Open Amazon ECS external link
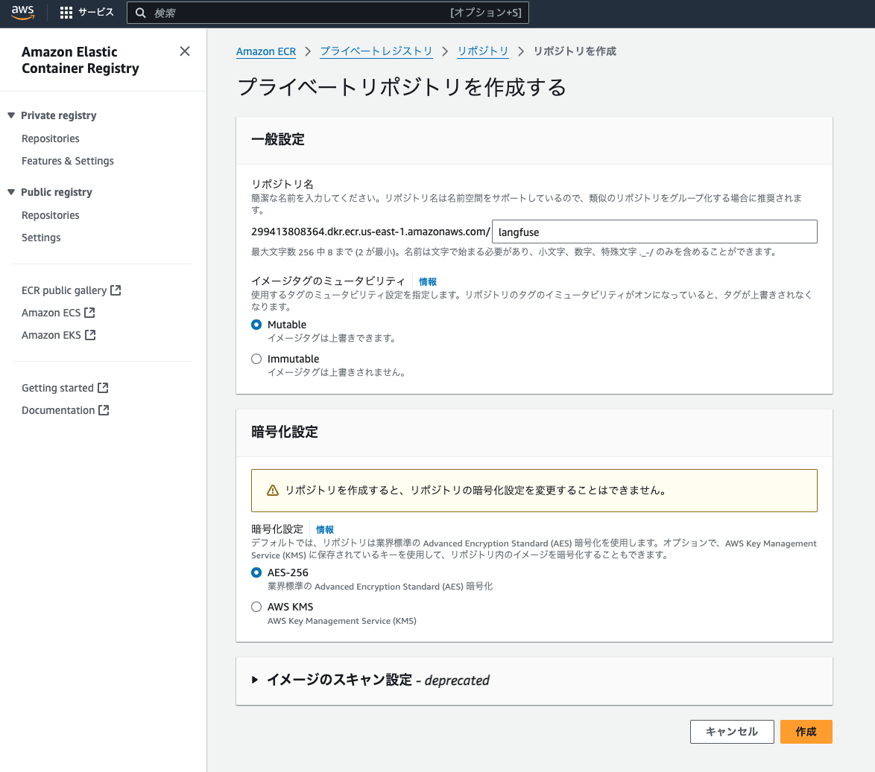This screenshot has width=875, height=772. (52, 312)
